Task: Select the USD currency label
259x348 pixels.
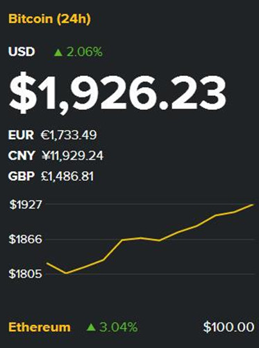Action: 22,52
